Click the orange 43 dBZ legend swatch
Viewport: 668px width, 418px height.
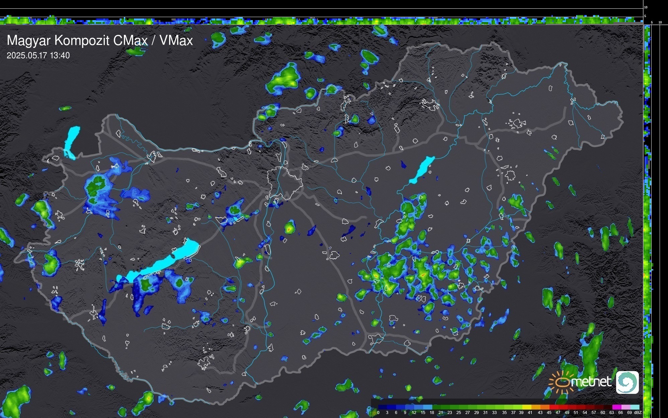[x=544, y=407]
